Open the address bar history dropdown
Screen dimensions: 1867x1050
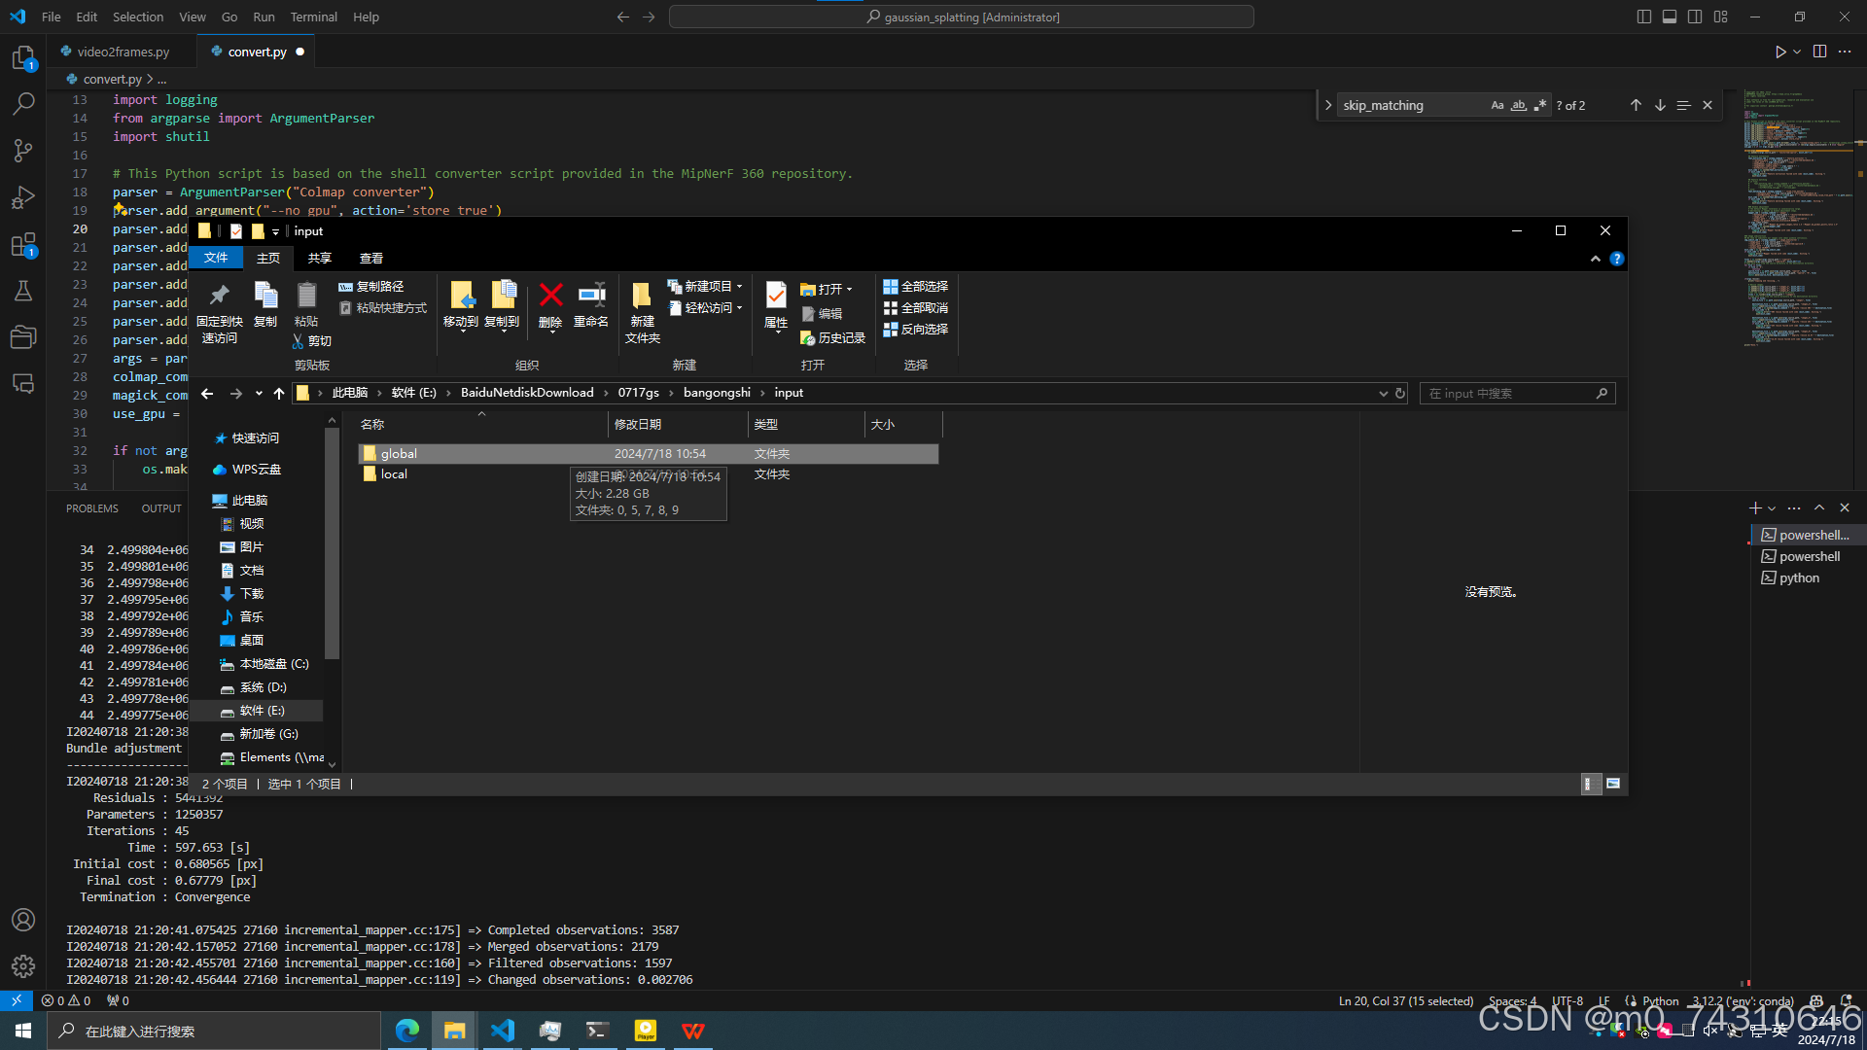pyautogui.click(x=1383, y=394)
